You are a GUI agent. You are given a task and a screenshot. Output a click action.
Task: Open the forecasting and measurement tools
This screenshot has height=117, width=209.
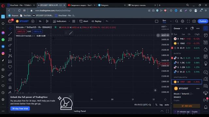coord(10,61)
